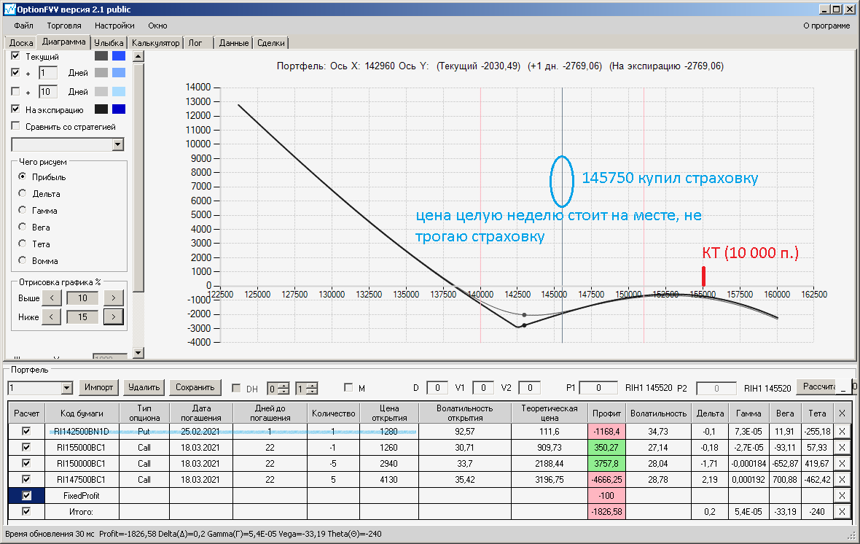Remove the RI155000BC1 position with X
Screen dimensions: 860x544
[842, 448]
